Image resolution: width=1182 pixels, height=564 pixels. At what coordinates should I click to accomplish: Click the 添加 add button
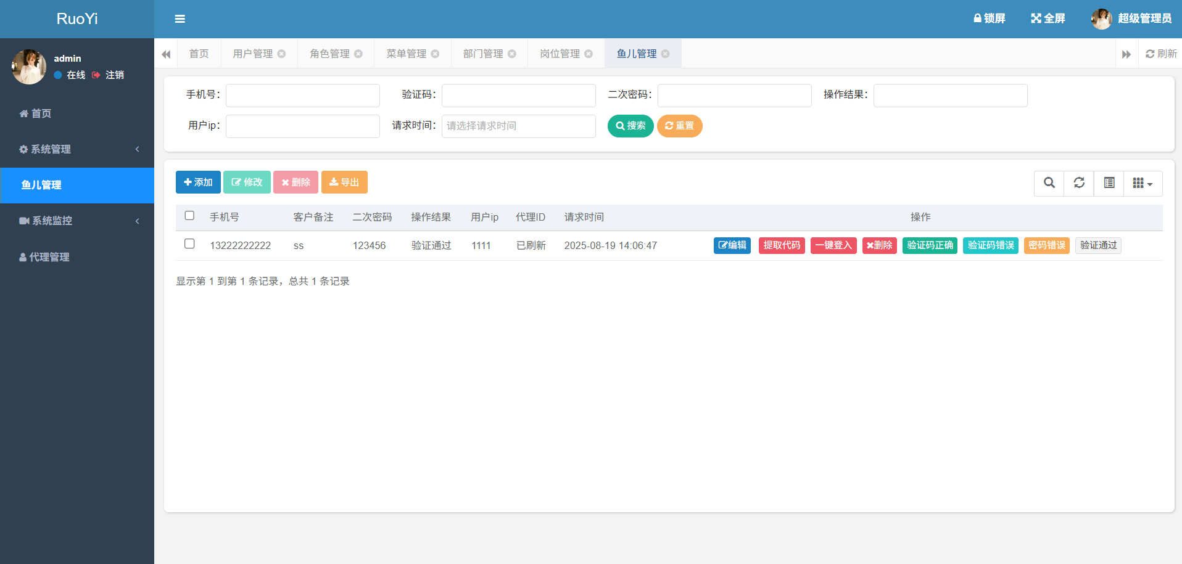(x=198, y=182)
